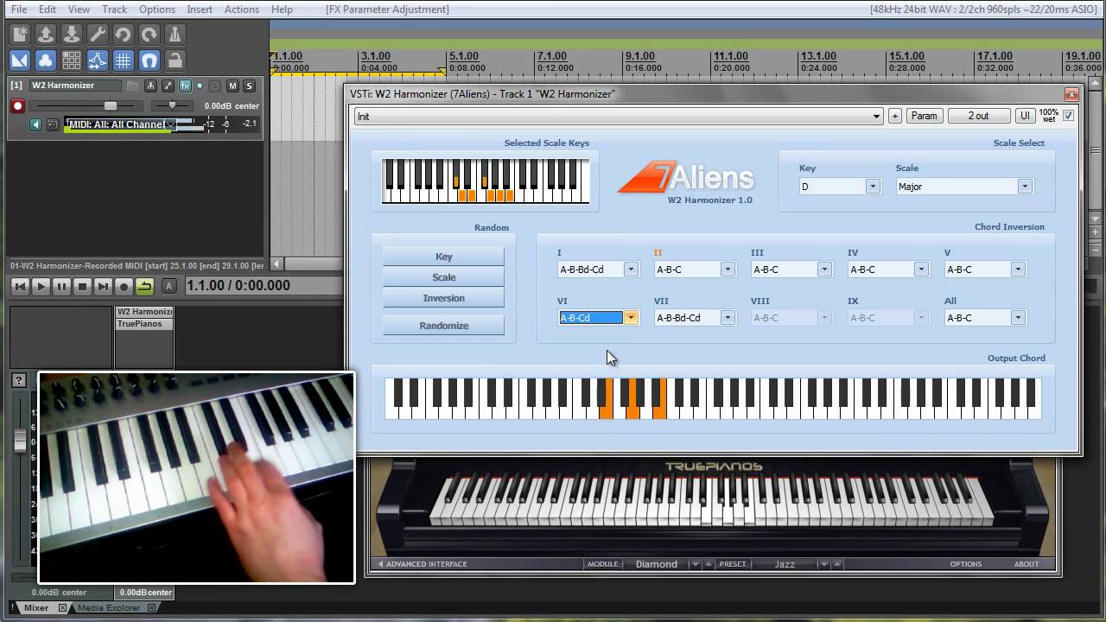This screenshot has width=1106, height=622.
Task: Click ADVANCED INTERFACE in TruePianos
Action: [x=422, y=564]
